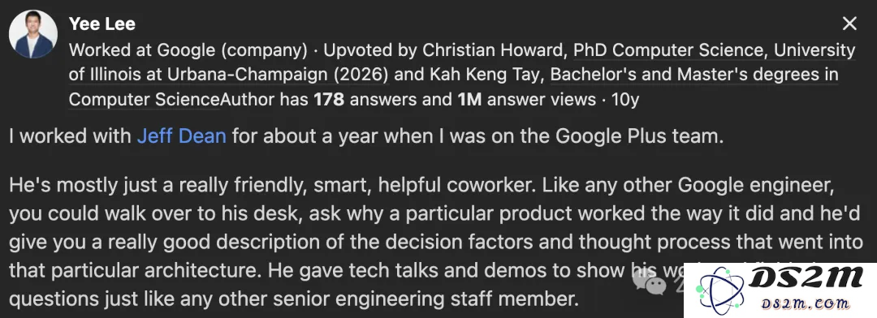The height and width of the screenshot is (318, 877).
Task: Click the 'Upvoted by' label
Action: point(370,50)
